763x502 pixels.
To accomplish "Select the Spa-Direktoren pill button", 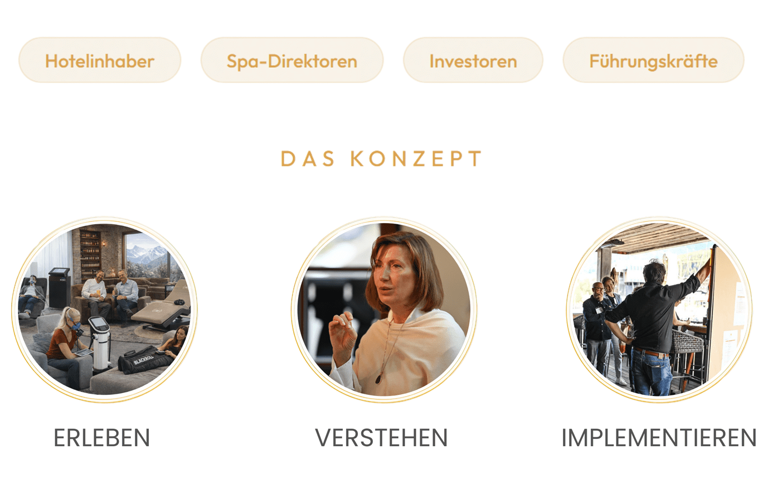I will pos(292,60).
